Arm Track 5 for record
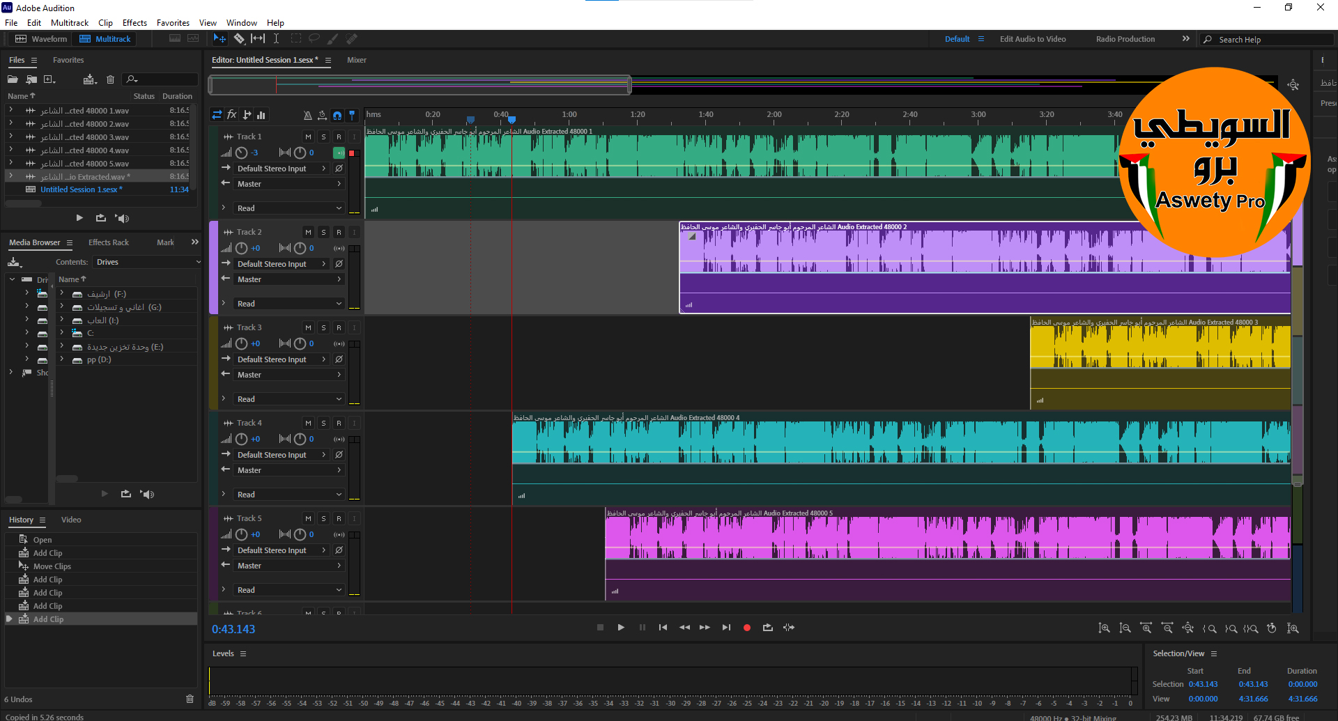The width and height of the screenshot is (1338, 721). pos(339,518)
